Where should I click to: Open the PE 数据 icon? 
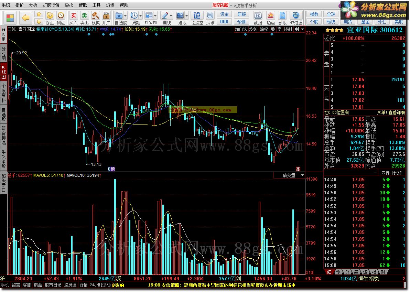[x=258, y=16]
